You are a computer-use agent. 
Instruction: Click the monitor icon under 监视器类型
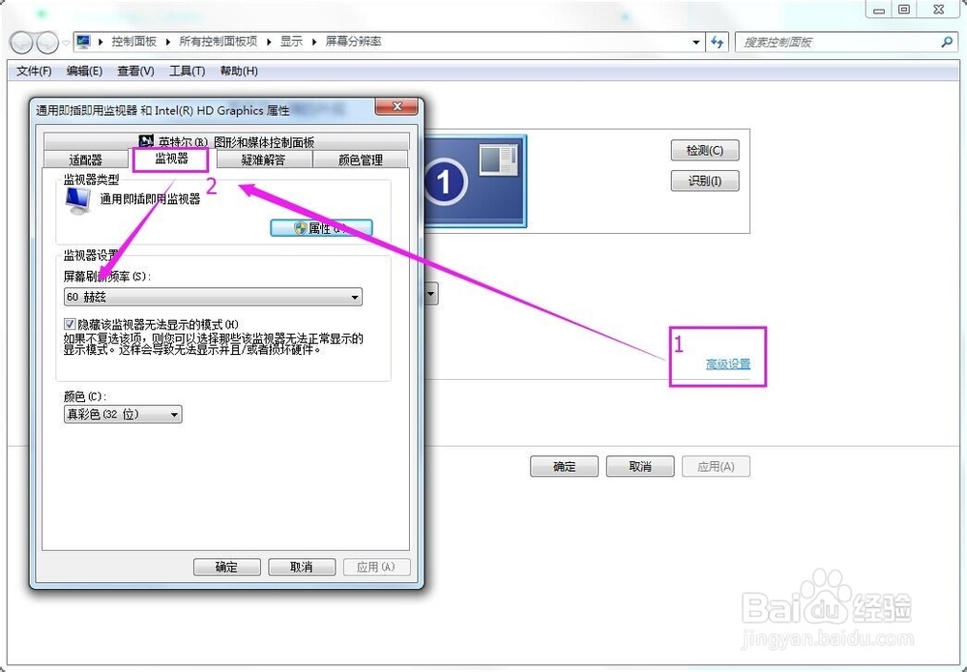77,200
